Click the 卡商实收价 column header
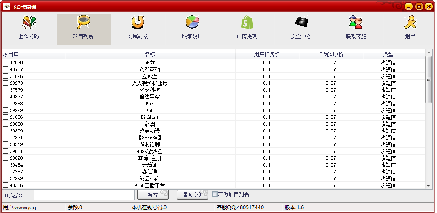437x213 pixels. tap(331, 54)
